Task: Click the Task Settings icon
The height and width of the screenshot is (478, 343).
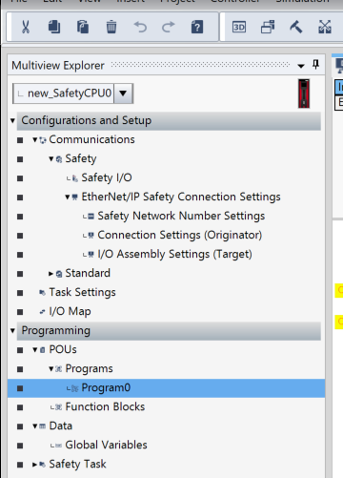Action: tap(42, 293)
